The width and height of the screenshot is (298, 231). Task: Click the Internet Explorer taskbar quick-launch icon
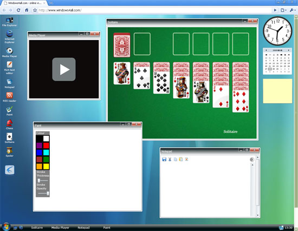(21, 227)
